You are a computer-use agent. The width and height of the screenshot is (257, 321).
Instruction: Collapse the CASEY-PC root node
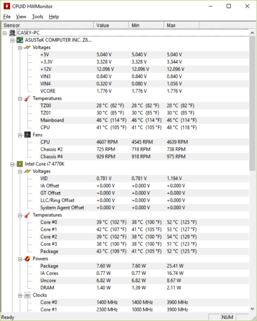tap(5, 33)
